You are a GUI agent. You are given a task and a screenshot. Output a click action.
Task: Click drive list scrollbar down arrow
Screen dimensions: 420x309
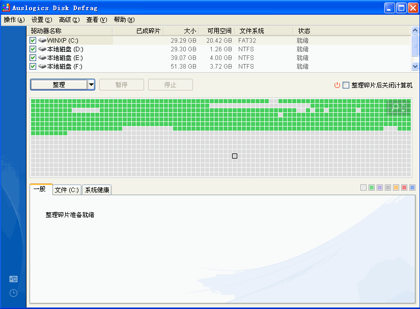coord(415,66)
